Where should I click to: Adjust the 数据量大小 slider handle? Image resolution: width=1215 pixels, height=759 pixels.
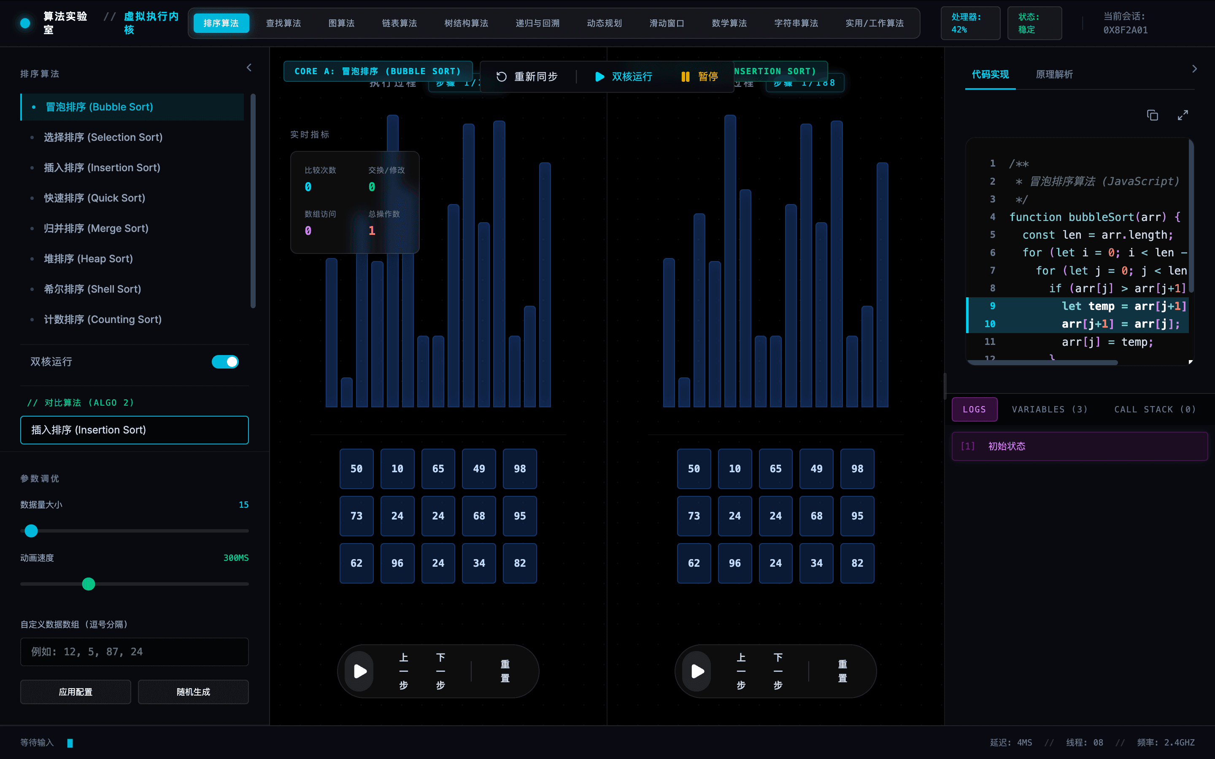tap(31, 530)
